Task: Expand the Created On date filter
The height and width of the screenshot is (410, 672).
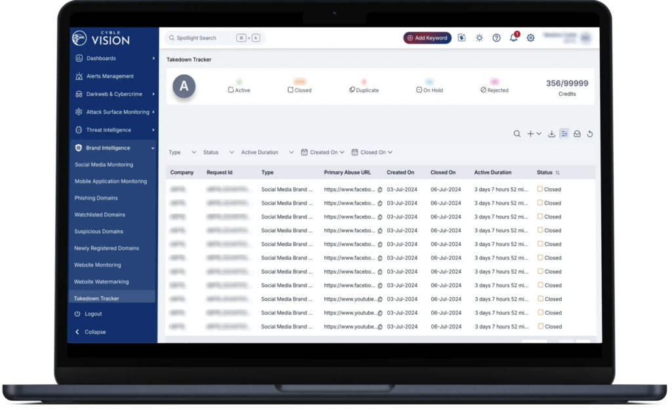Action: click(x=323, y=152)
